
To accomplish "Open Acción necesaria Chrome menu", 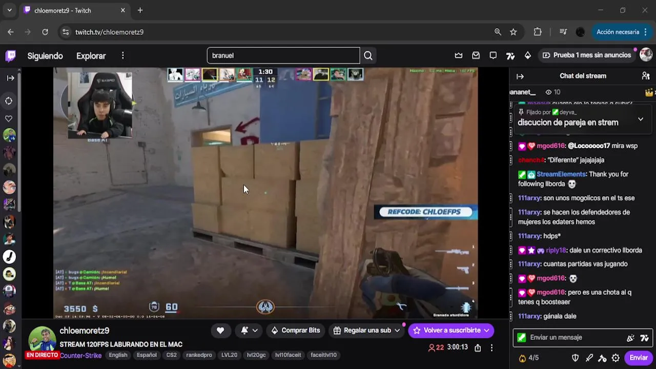I will (x=622, y=32).
